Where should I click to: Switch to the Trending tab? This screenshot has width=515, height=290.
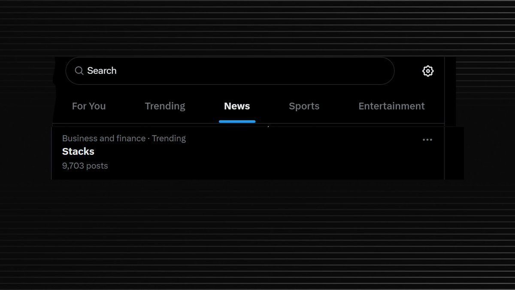click(x=165, y=106)
